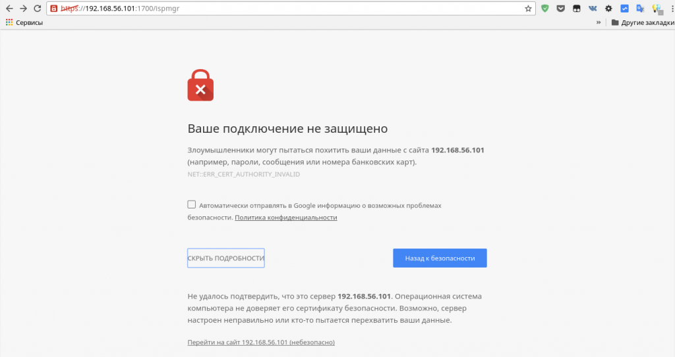Reload the page

tap(38, 9)
